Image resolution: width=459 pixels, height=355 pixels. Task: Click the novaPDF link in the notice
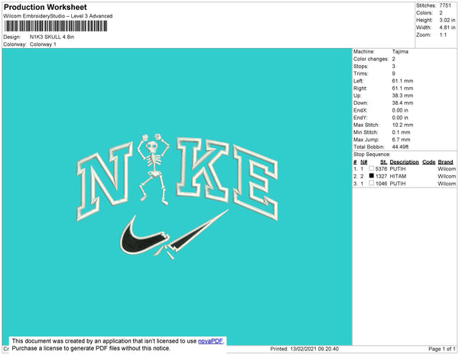(210, 341)
